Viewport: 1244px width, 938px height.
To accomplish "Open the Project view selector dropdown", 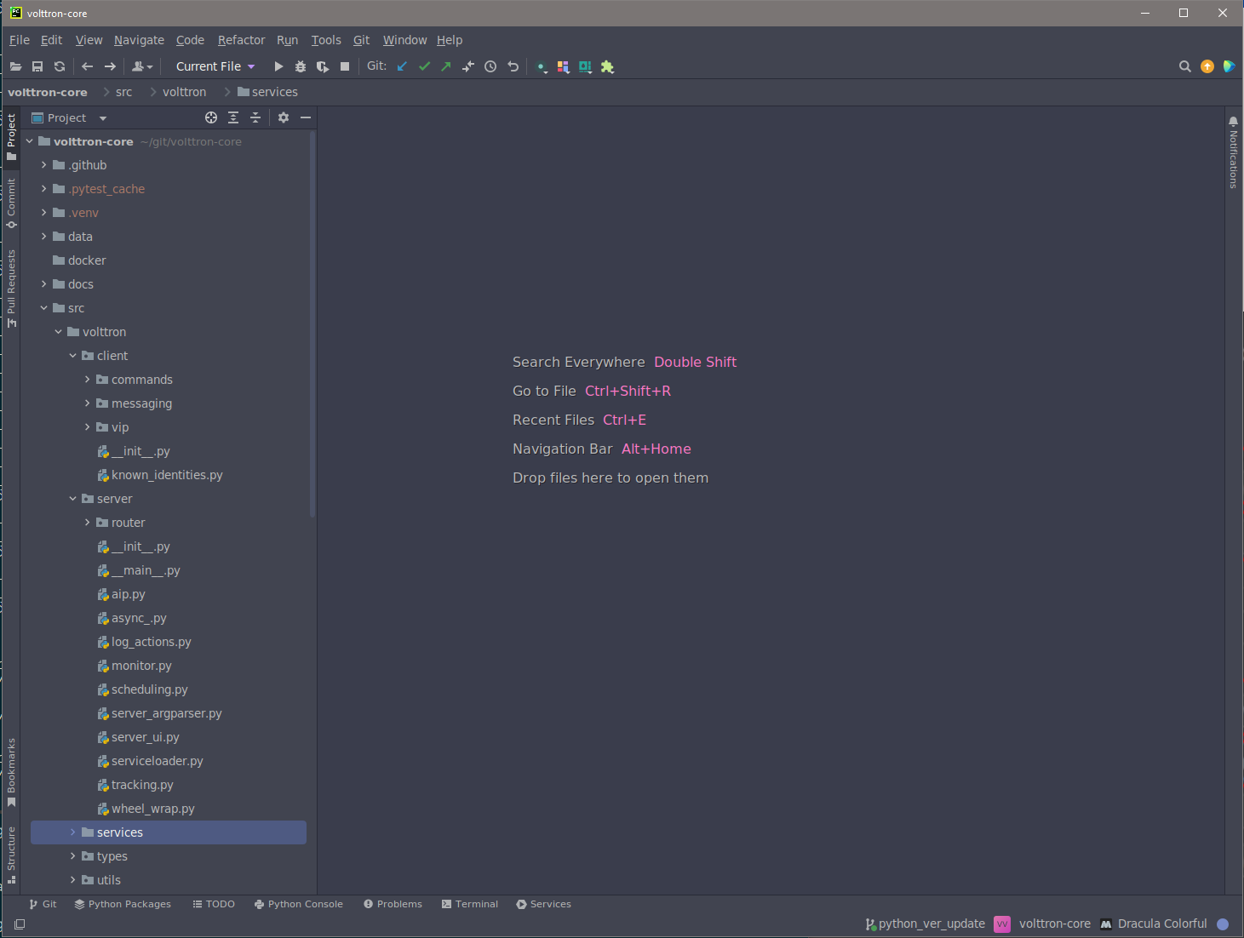I will (69, 117).
